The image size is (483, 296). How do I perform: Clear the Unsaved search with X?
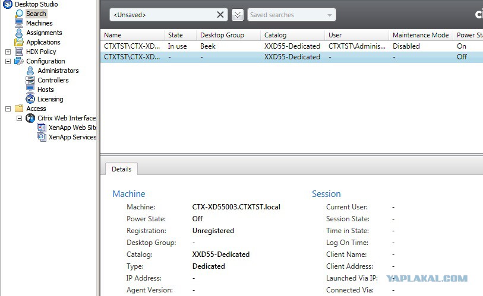pyautogui.click(x=220, y=15)
